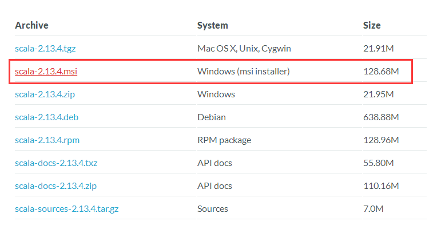
Task: Download the scala-2.13.4.tgz archive
Action: [x=45, y=49]
